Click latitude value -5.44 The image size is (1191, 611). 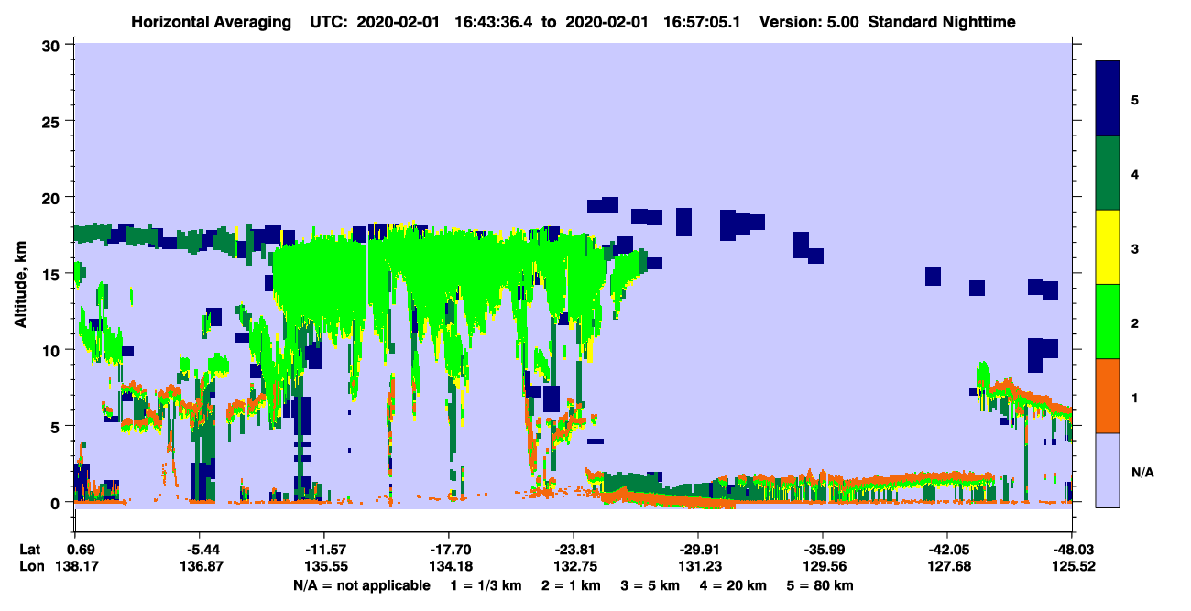[200, 549]
